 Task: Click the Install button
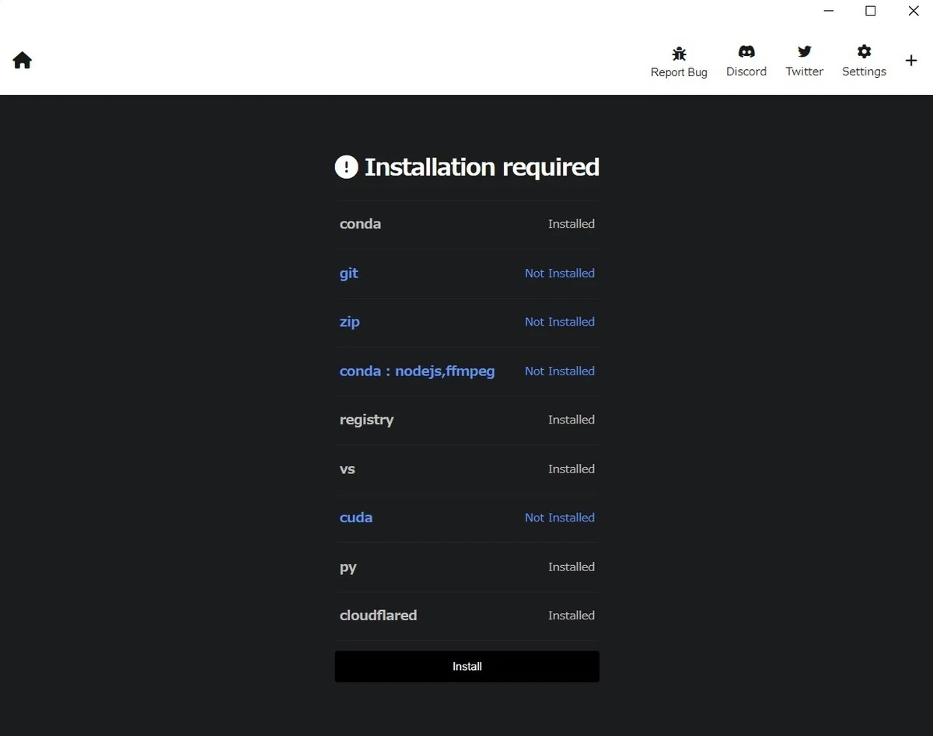pyautogui.click(x=467, y=667)
